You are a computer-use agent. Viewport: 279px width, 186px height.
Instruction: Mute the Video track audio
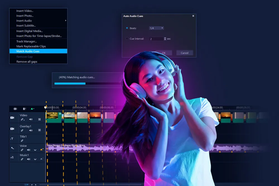pos(31,120)
